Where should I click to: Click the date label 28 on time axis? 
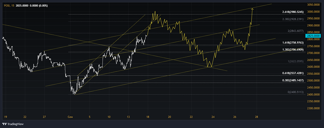(257, 117)
